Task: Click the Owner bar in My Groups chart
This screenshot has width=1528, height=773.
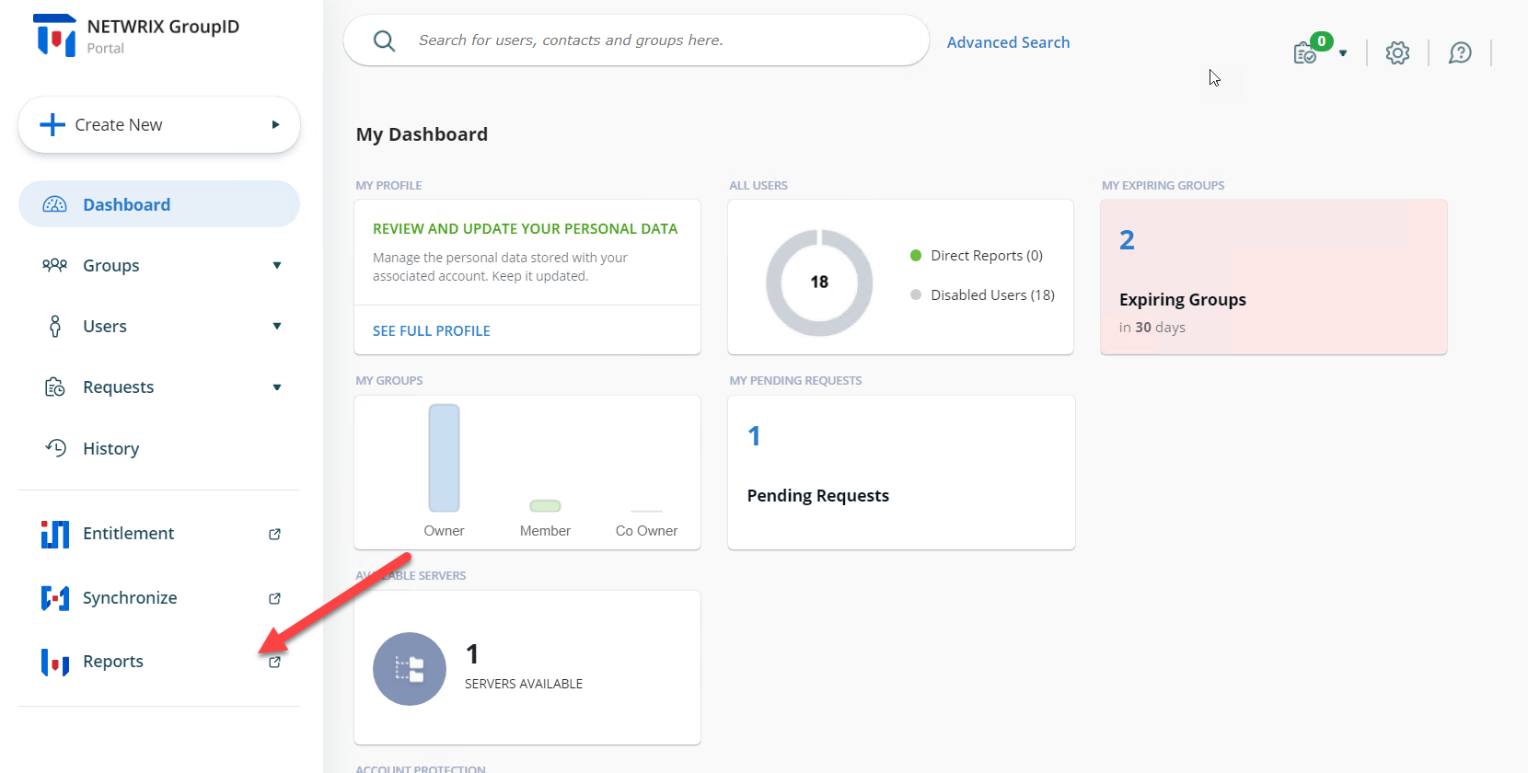Action: point(444,457)
